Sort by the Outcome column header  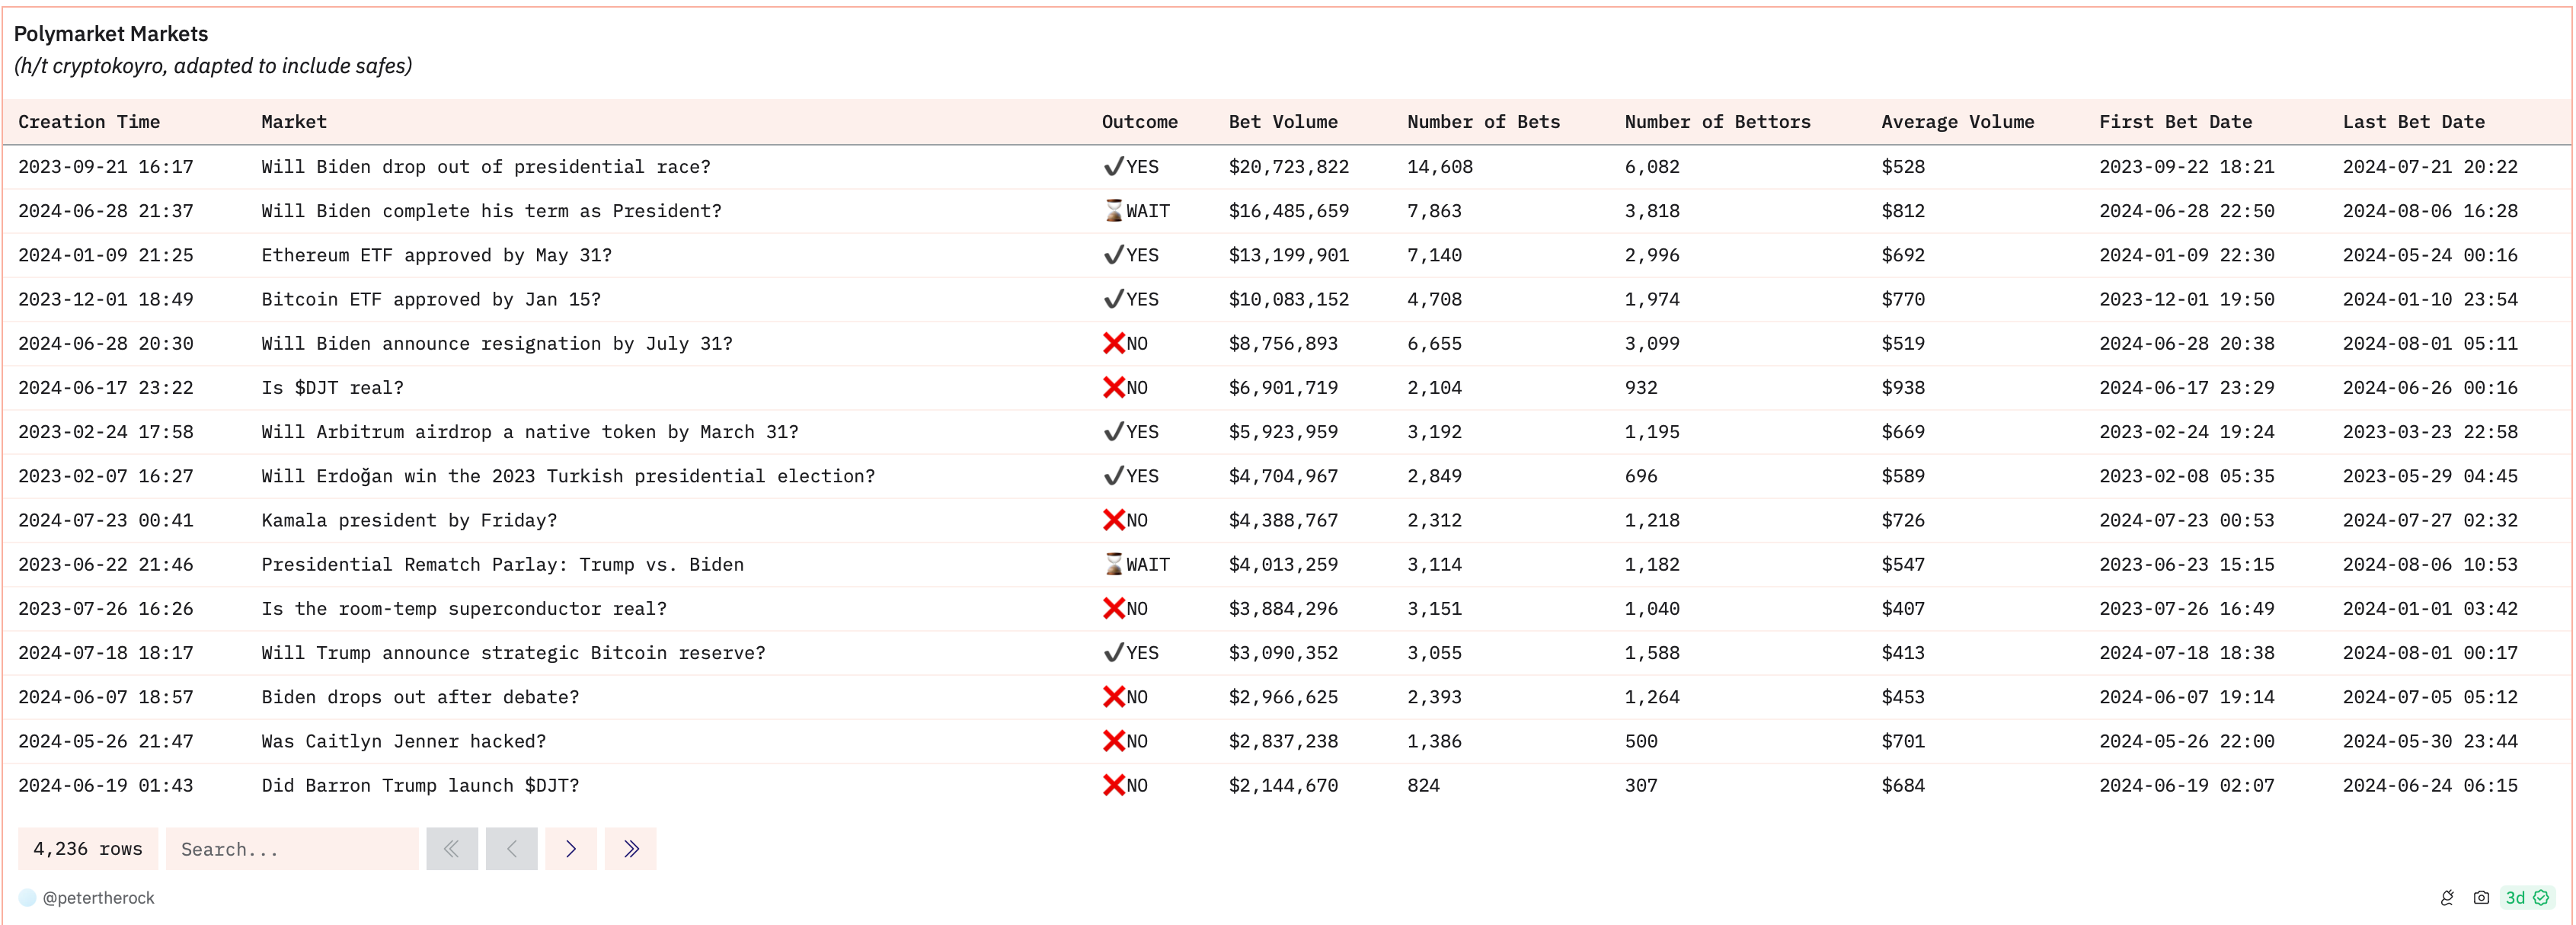1140,122
